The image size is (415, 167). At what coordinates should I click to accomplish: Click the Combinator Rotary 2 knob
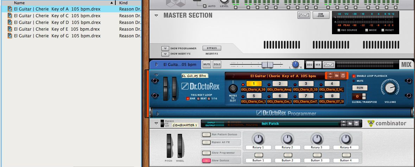point(287,138)
